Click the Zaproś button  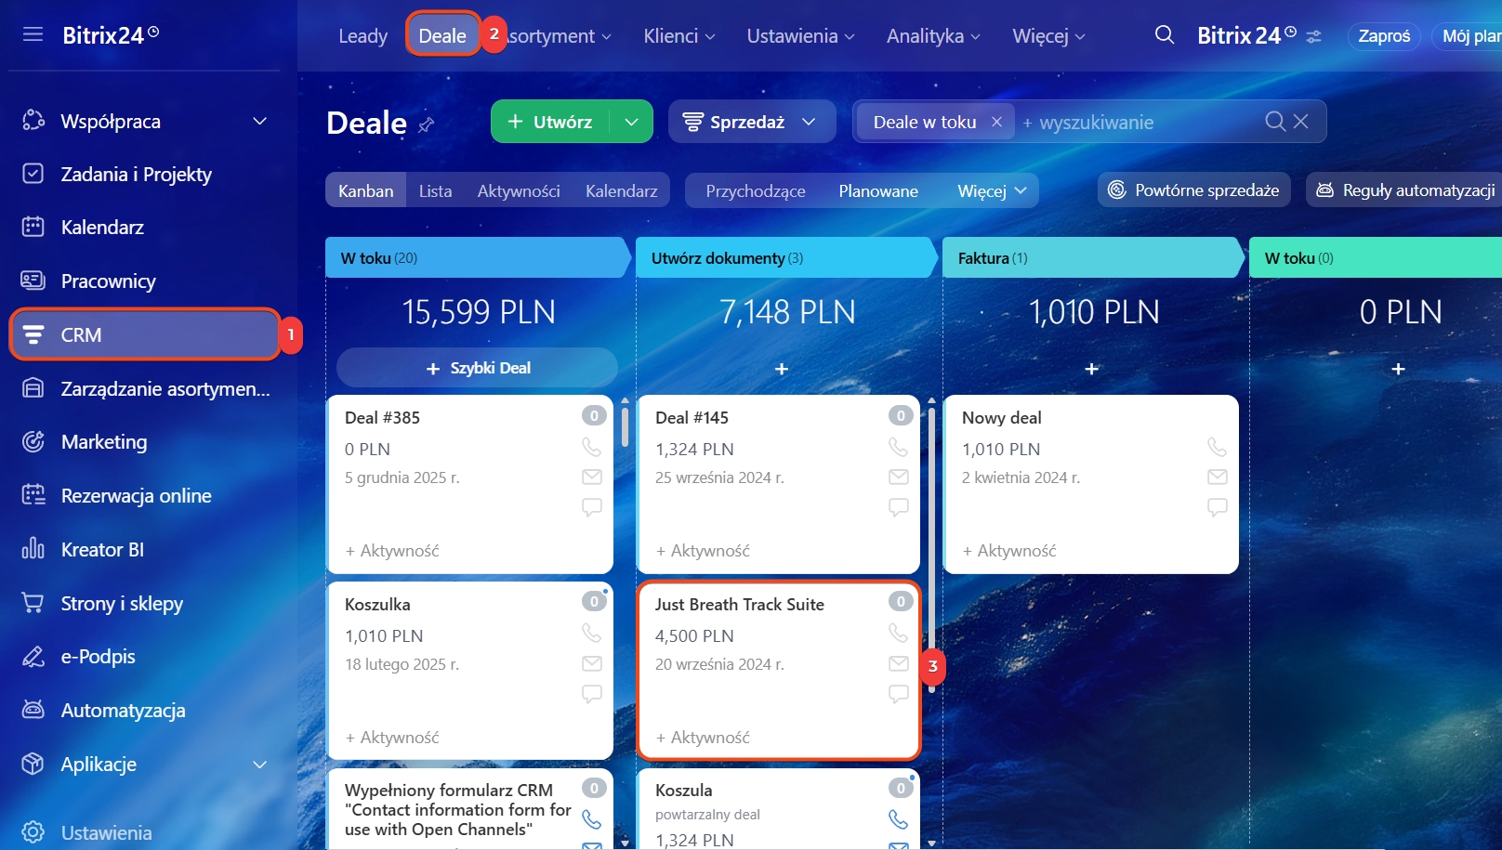coord(1384,36)
